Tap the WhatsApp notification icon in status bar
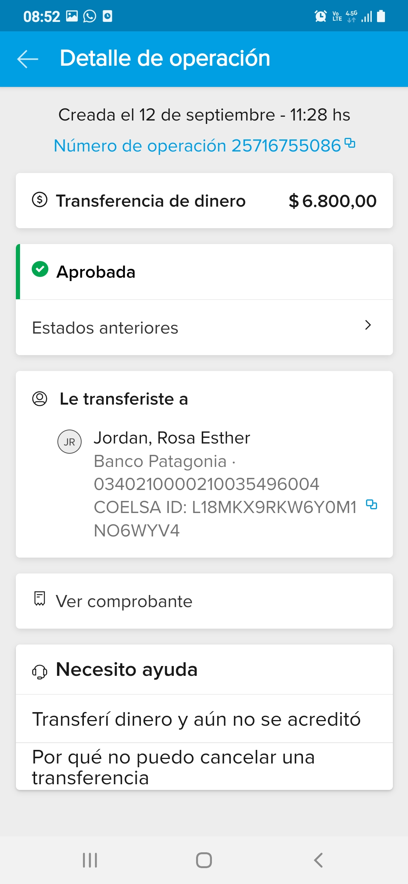 pos(90,16)
